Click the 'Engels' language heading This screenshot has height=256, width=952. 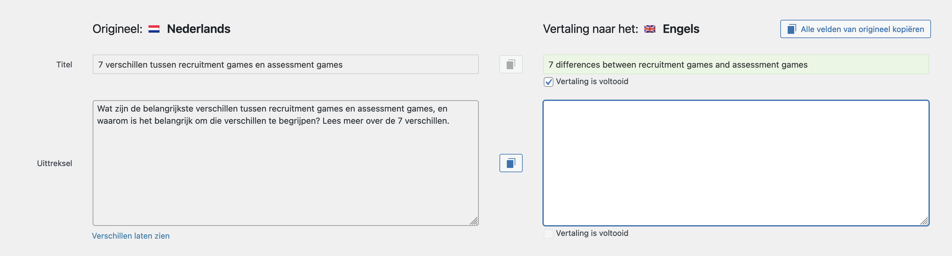click(681, 29)
